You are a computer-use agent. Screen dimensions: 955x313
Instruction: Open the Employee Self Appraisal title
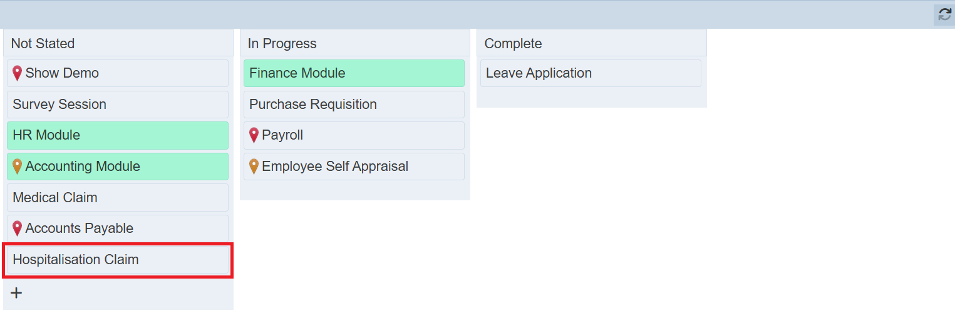[x=335, y=167]
